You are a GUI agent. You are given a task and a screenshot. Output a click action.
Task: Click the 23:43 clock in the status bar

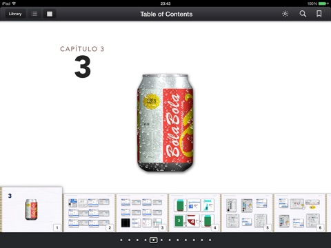coord(165,3)
